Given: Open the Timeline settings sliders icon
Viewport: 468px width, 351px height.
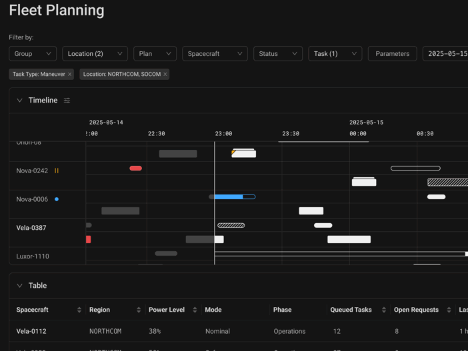Looking at the screenshot, I should [x=67, y=101].
